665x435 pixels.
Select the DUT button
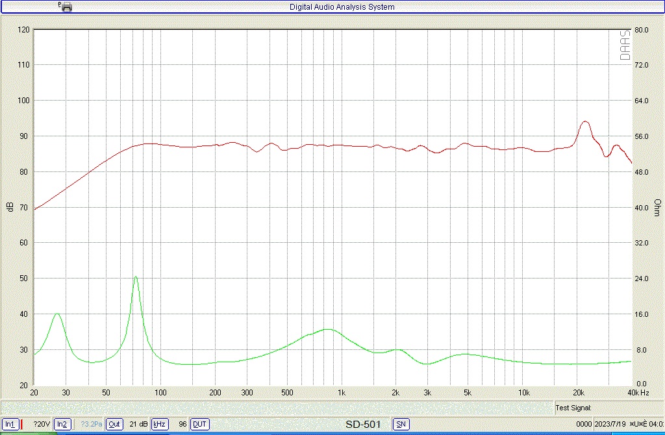[200, 425]
